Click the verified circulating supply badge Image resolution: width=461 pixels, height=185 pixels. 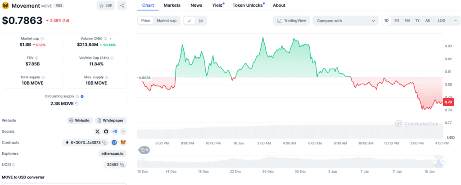pos(82,96)
